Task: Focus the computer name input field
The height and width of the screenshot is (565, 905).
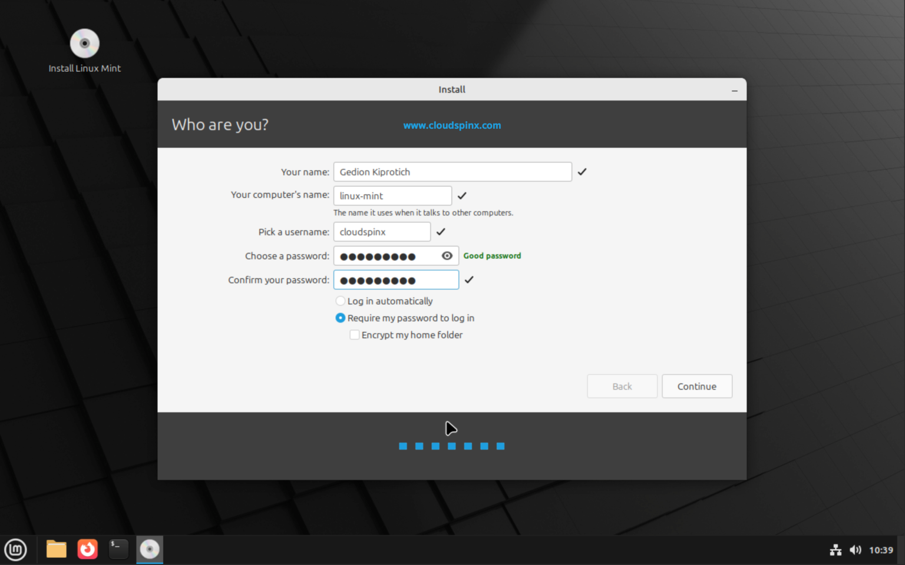Action: point(392,195)
